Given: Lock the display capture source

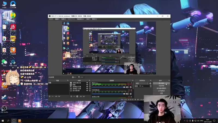Looking at the screenshot, I should [90, 90].
